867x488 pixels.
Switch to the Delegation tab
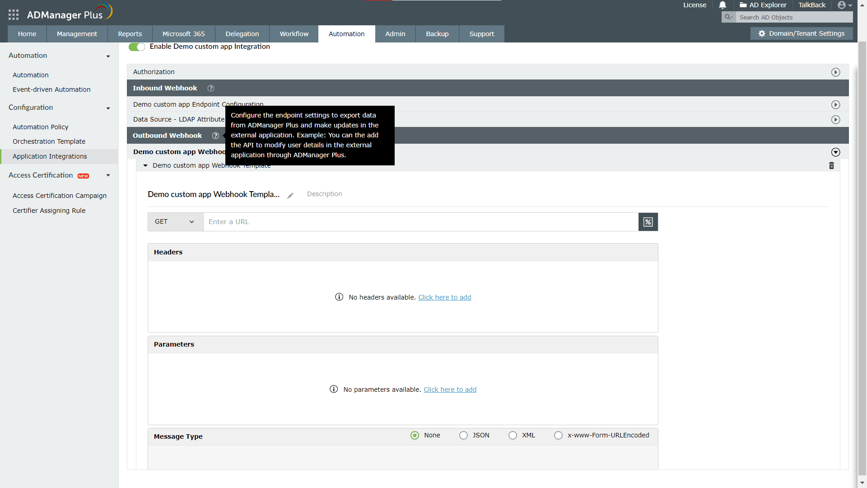click(242, 34)
